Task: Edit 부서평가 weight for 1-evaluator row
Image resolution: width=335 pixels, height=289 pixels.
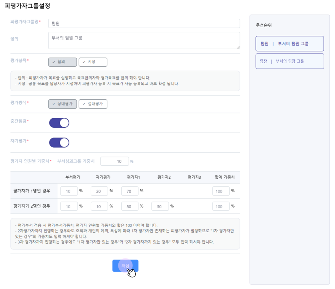Action: [x=69, y=191]
